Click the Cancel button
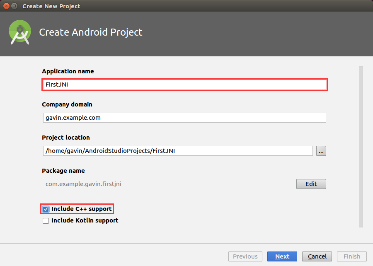This screenshot has width=373, height=266. 317,256
